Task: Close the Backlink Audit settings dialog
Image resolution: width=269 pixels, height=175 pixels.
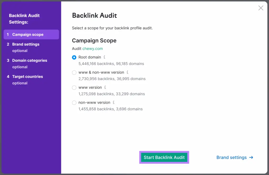Action: point(261,8)
